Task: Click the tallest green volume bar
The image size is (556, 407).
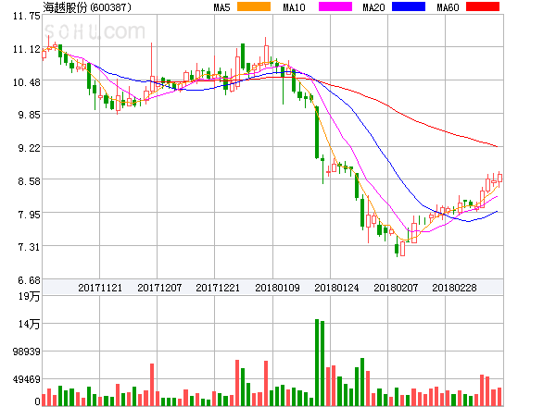Action: [x=317, y=363]
